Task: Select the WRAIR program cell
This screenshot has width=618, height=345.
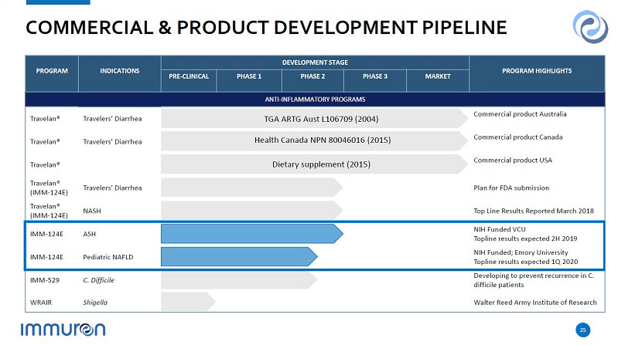Action: pyautogui.click(x=41, y=303)
